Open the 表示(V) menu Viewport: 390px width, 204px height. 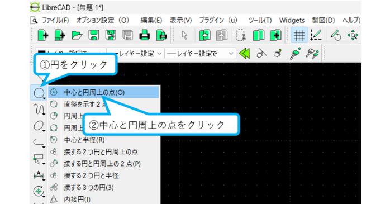(x=181, y=20)
